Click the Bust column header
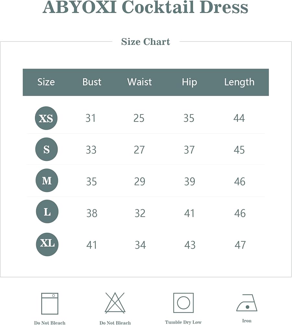The height and width of the screenshot is (325, 292). 92,82
